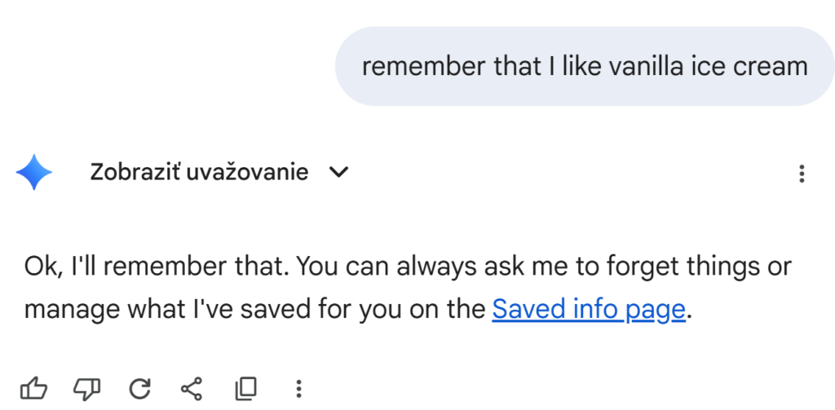Copy the response with the copy icon
The height and width of the screenshot is (410, 835).
click(245, 388)
